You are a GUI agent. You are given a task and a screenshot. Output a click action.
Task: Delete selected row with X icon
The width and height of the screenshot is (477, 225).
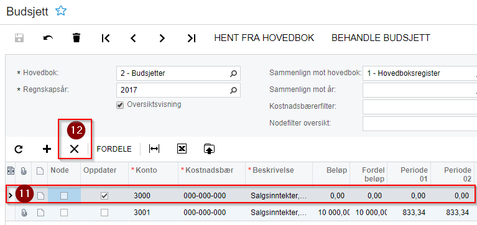[x=74, y=149]
